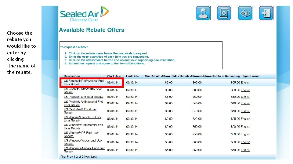Go to the Next page of offers
The width and height of the screenshot is (293, 164).
click(87, 157)
